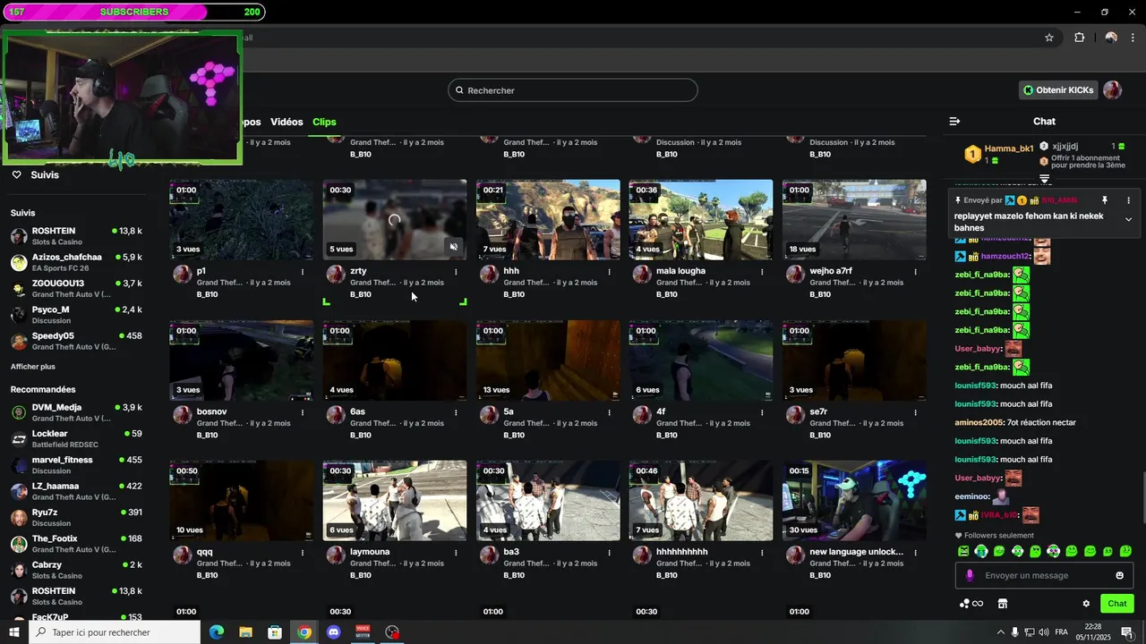The width and height of the screenshot is (1146, 644).
Task: Open the three-dot menu for clip hhh
Action: [x=609, y=271]
